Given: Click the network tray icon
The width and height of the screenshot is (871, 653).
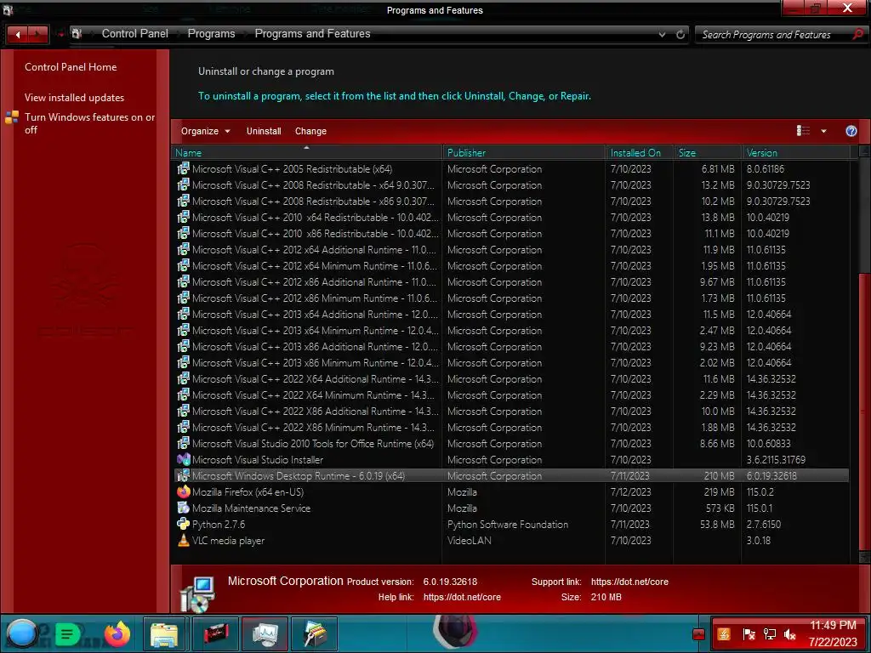Looking at the screenshot, I should coord(769,634).
